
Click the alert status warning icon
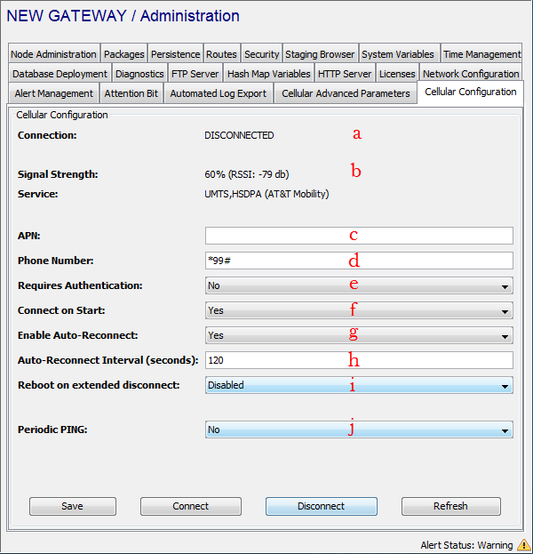(x=523, y=545)
